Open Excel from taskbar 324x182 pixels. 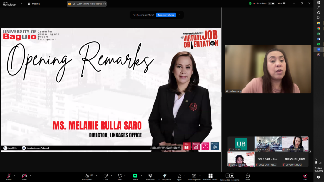pyautogui.click(x=319, y=33)
